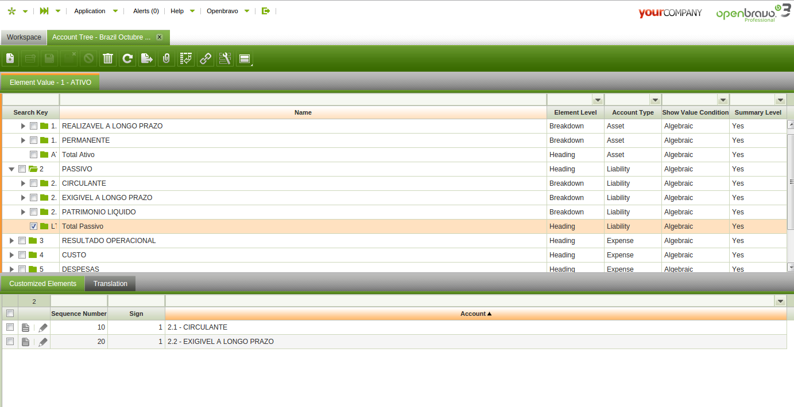Expand the CUSTO tree node
The height and width of the screenshot is (407, 794).
pyautogui.click(x=11, y=255)
